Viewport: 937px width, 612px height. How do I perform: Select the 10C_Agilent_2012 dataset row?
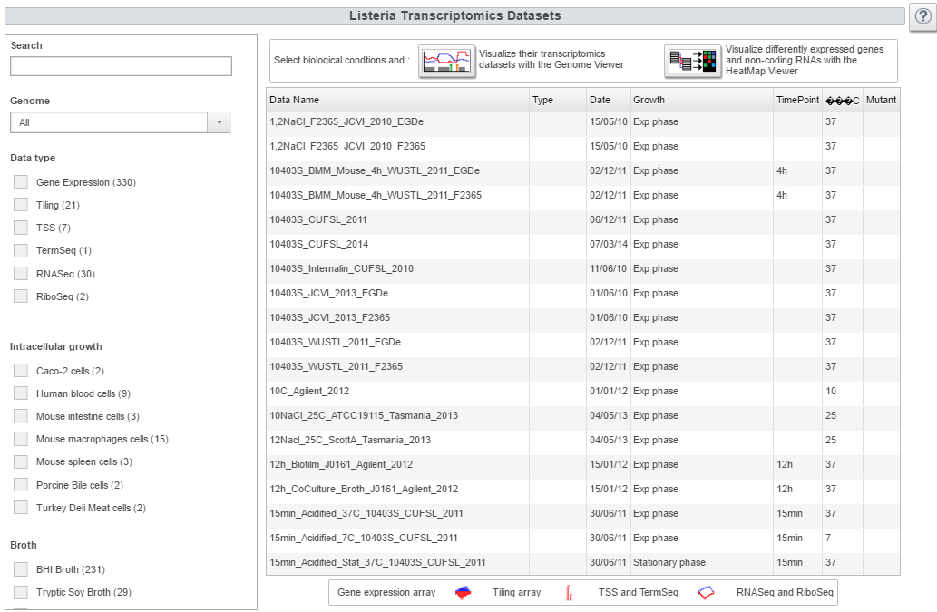[x=309, y=391]
